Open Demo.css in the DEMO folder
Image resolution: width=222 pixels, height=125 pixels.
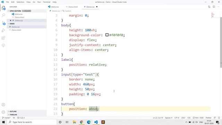point(16,27)
